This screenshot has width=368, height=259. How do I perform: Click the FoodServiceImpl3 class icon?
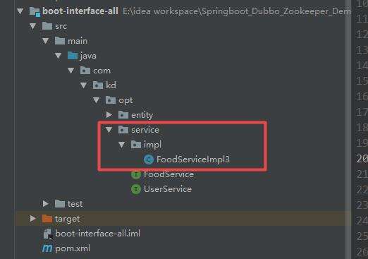pos(149,159)
